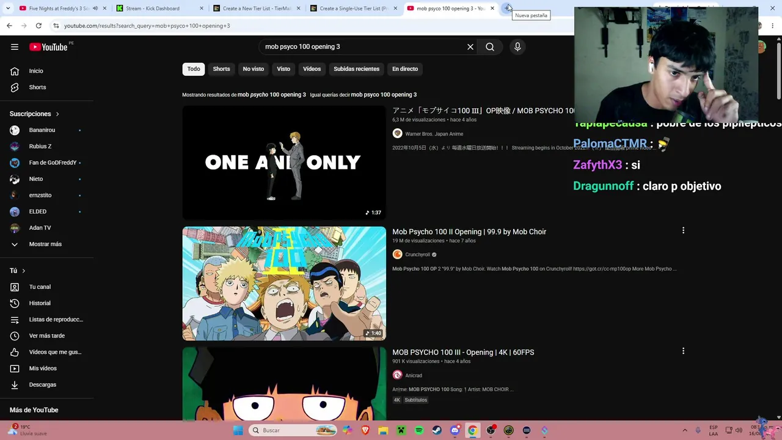This screenshot has width=782, height=440.
Task: View site information icon in address bar
Action: click(56, 26)
